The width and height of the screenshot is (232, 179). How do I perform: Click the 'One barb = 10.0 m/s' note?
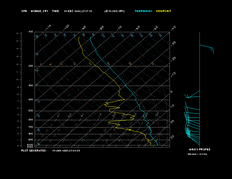pos(197,154)
